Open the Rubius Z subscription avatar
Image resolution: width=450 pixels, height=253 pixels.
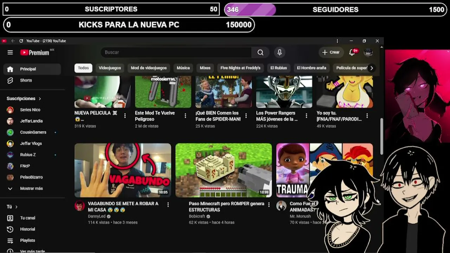tap(10, 155)
